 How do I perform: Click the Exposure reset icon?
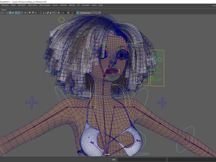tap(58, 13)
